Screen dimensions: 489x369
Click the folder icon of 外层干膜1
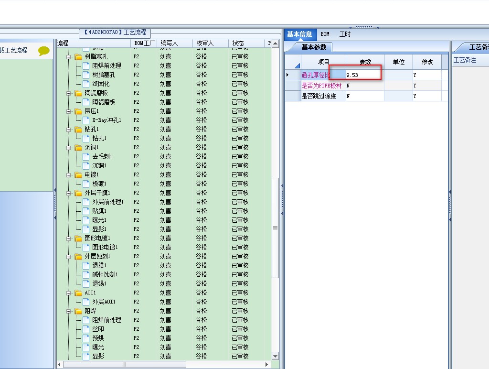coord(79,193)
